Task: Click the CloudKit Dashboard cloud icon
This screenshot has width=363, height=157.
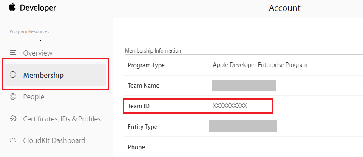Action: (13, 140)
